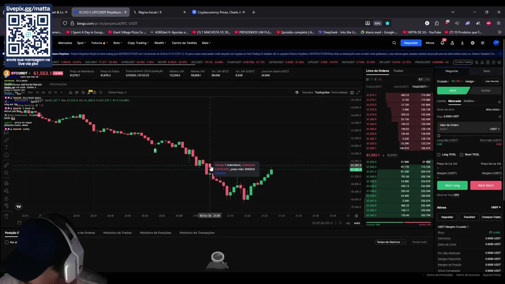Open the language globe icon
The height and width of the screenshot is (284, 505).
[x=472, y=43]
